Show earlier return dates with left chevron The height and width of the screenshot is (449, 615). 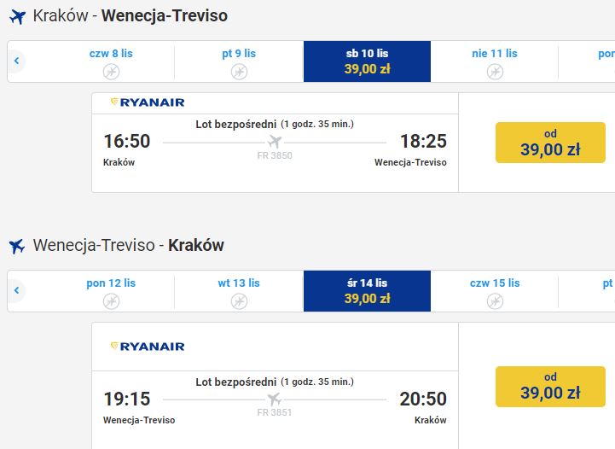pyautogui.click(x=16, y=290)
